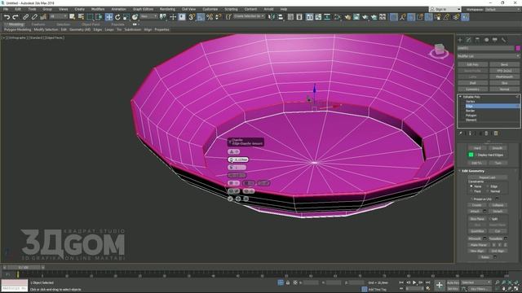Activate the Select and Rotate tool
The width and height of the screenshot is (522, 293).
click(x=117, y=17)
